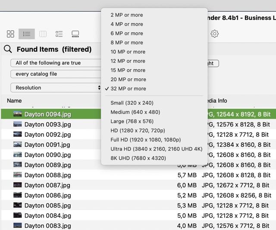Viewport: 276px width, 230px height.
Task: Expand the 'every catalog file' scope popup
Action: coord(56,74)
